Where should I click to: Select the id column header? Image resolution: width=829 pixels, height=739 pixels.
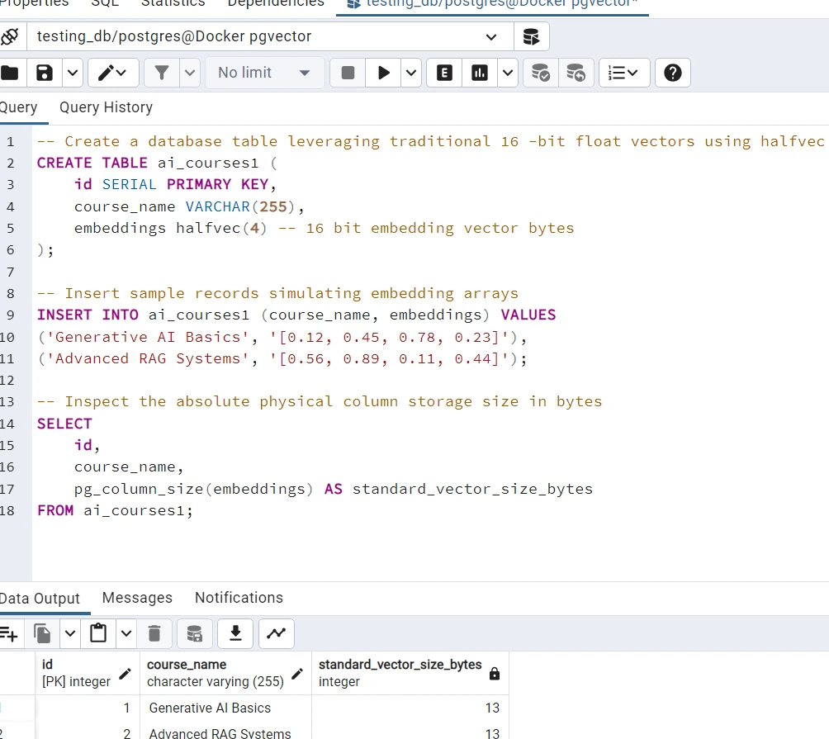tap(88, 673)
